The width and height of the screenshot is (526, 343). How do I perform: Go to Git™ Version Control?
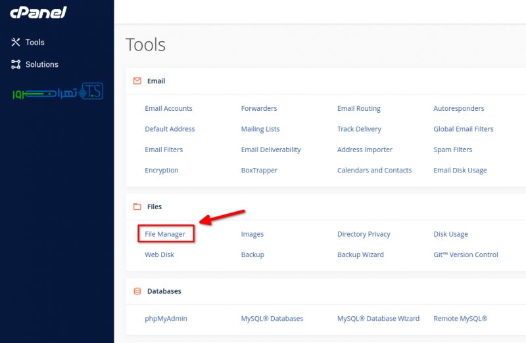[x=466, y=254]
